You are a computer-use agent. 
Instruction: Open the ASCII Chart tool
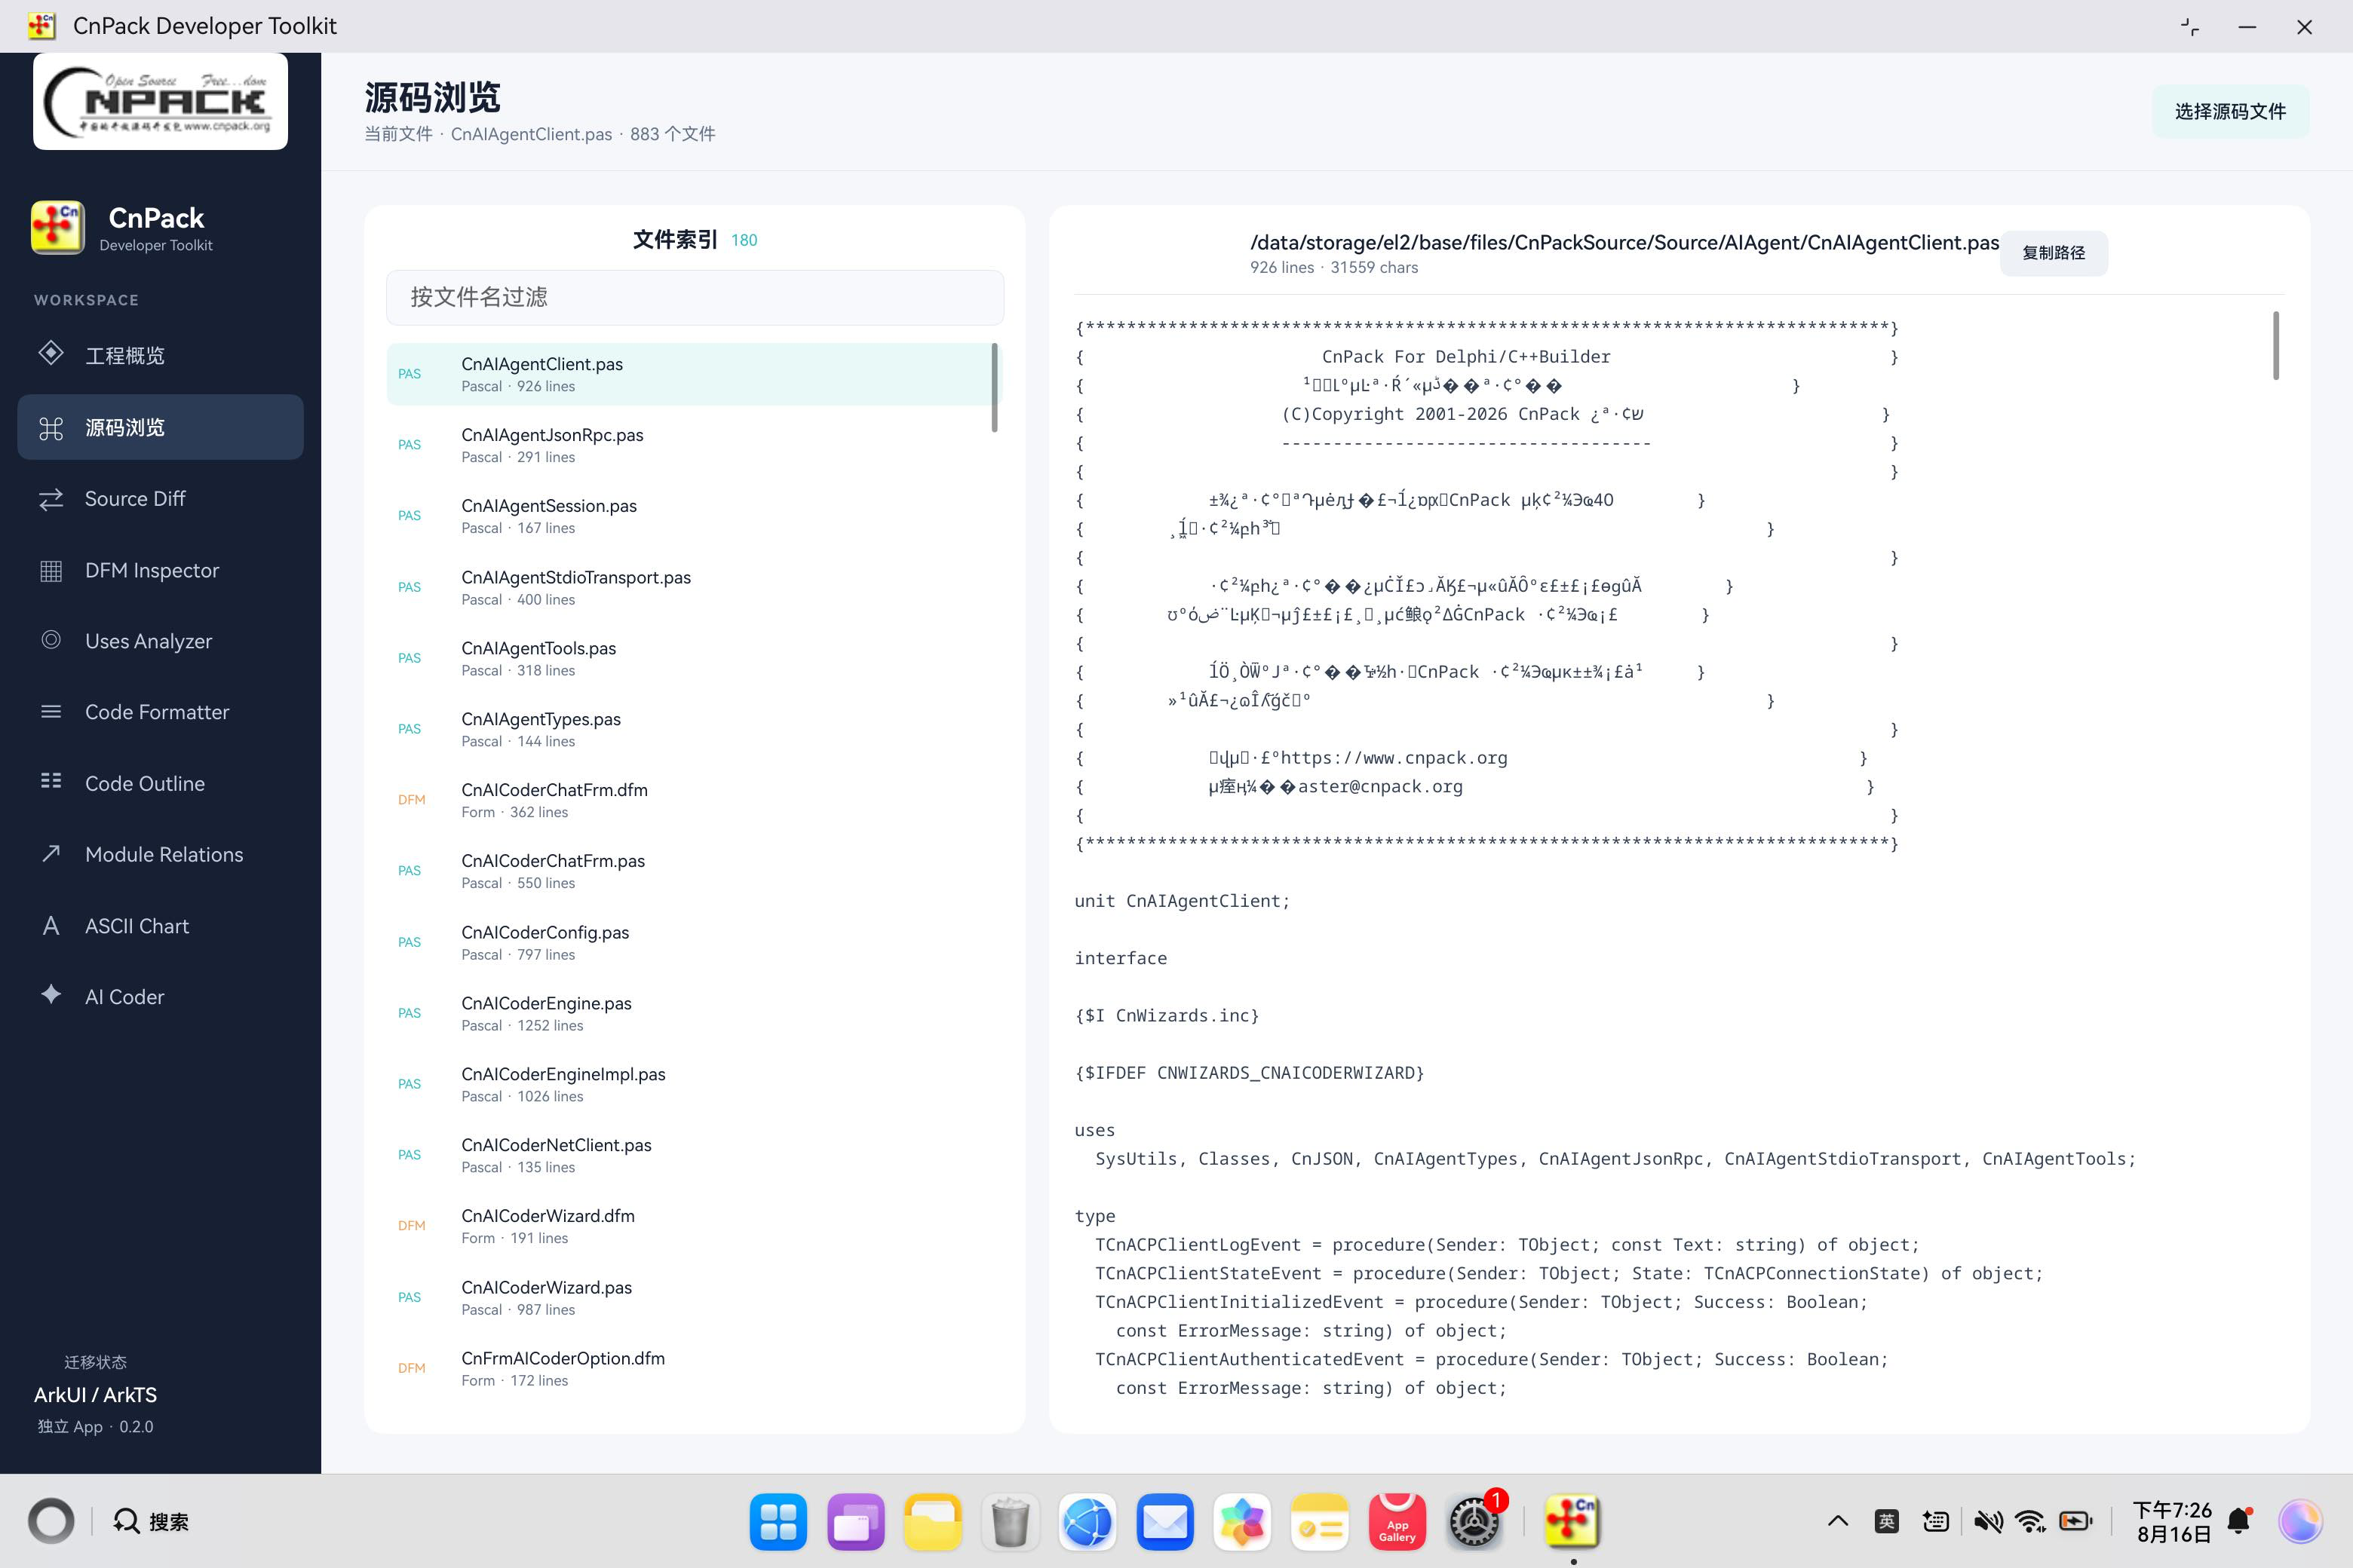[160, 926]
